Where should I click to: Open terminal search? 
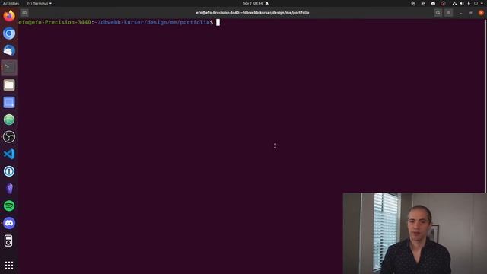(x=438, y=13)
